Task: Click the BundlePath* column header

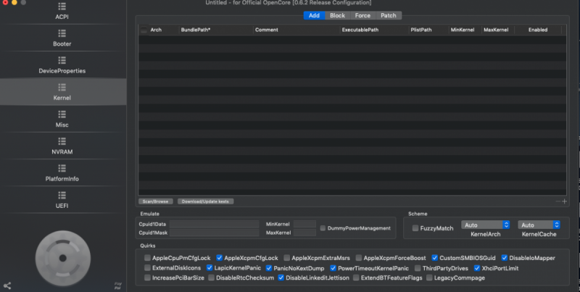Action: [195, 30]
